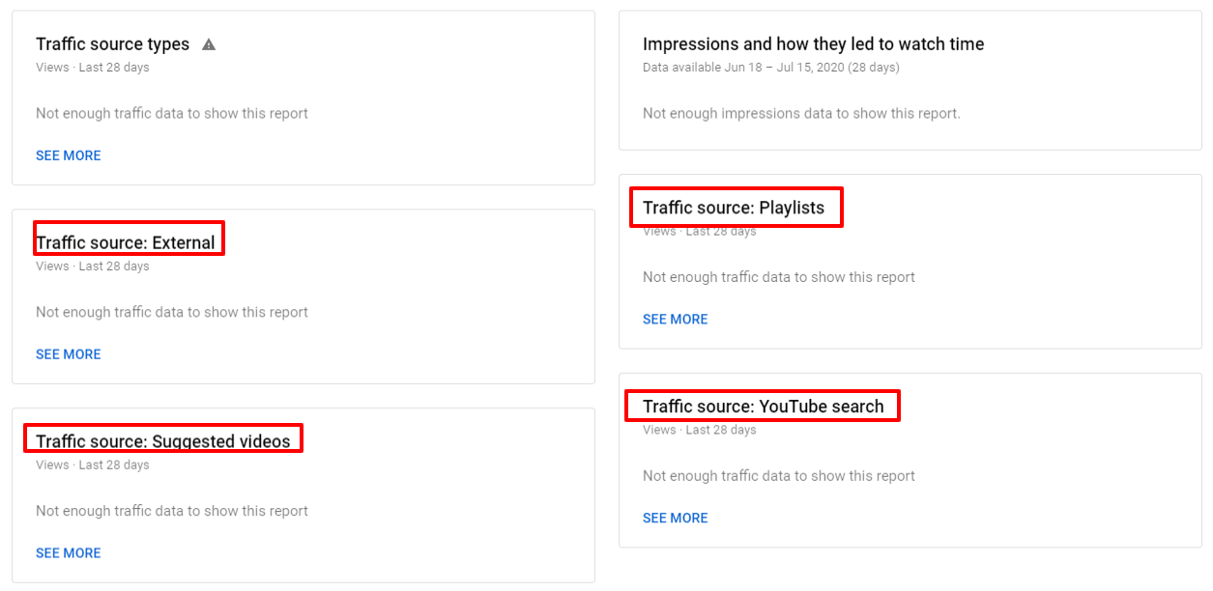Click the Traffic source types card title
Screen dimensions: 1213x591
point(113,44)
